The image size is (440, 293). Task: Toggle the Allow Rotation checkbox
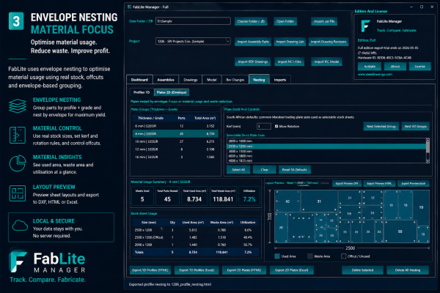[x=276, y=127]
